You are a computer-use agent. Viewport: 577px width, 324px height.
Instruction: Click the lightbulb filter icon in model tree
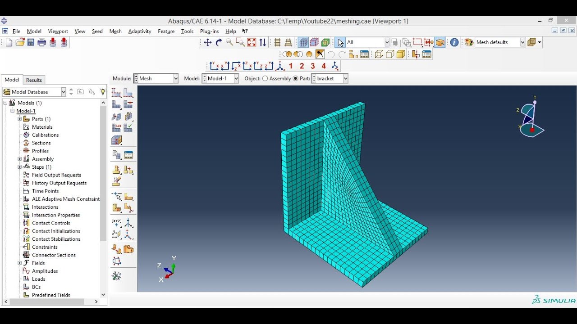click(103, 92)
